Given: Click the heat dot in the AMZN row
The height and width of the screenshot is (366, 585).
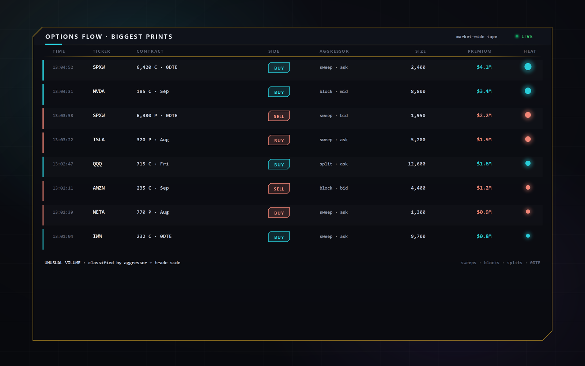Looking at the screenshot, I should pos(528,187).
